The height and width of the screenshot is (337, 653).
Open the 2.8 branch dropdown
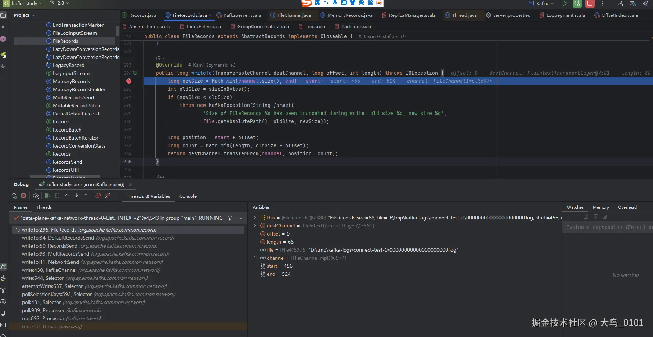60,3
